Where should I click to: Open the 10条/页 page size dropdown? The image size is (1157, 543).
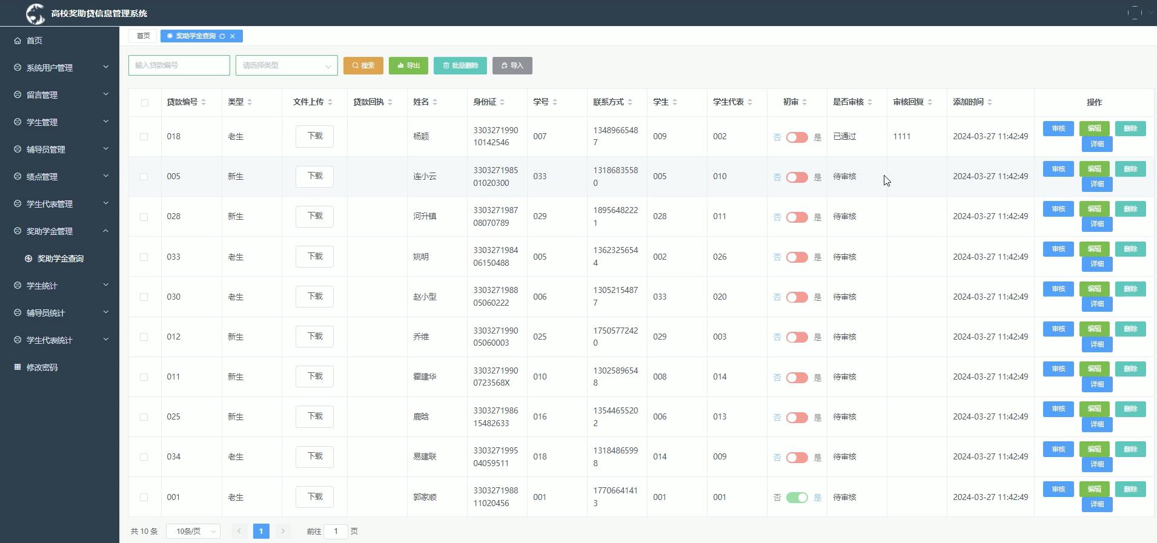click(x=193, y=531)
